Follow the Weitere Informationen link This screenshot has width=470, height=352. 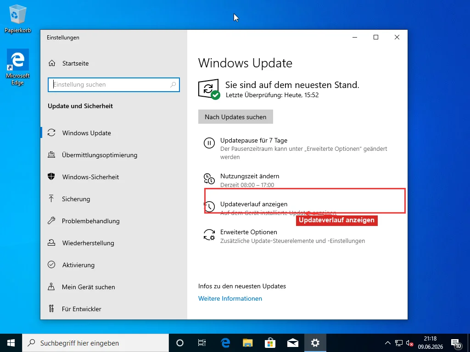pos(230,298)
